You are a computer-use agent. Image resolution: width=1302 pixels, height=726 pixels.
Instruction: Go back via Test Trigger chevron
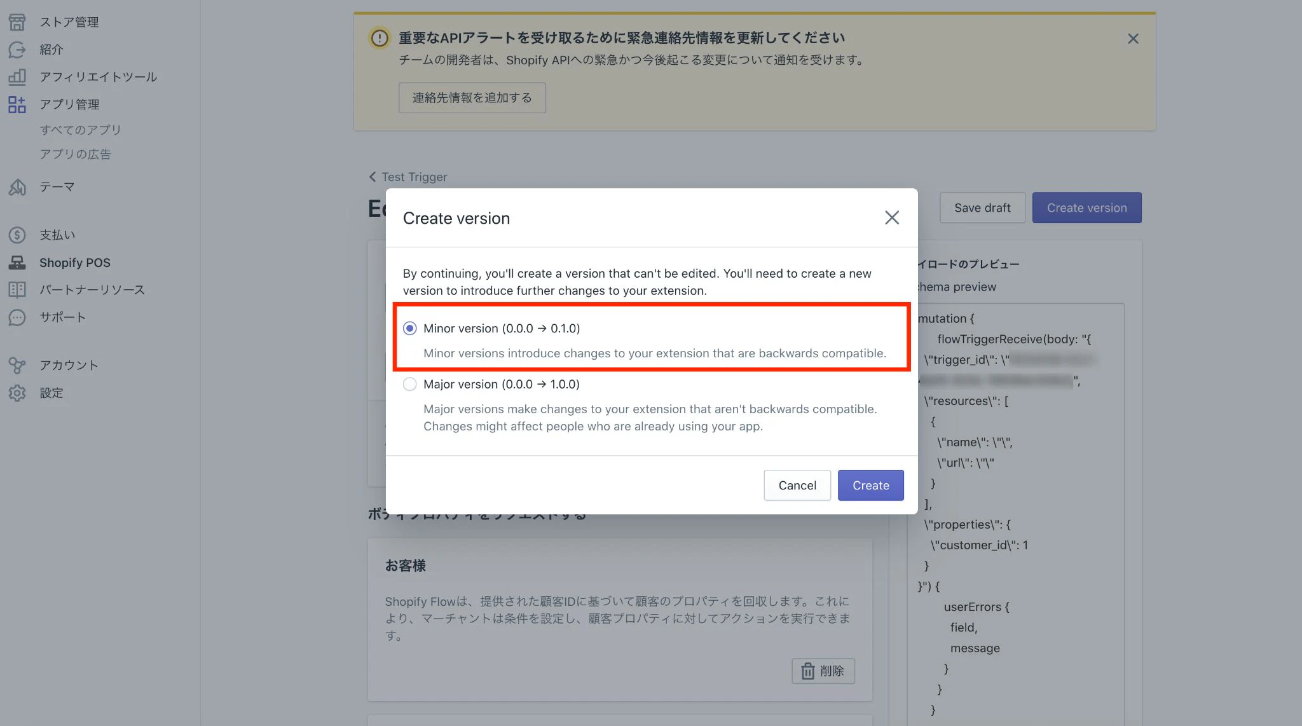point(373,177)
